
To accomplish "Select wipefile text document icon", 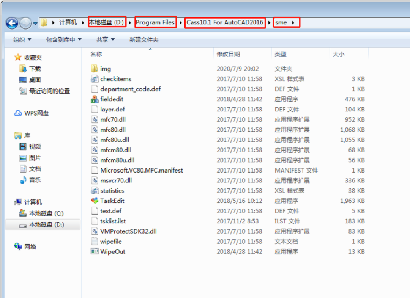I will (x=95, y=242).
